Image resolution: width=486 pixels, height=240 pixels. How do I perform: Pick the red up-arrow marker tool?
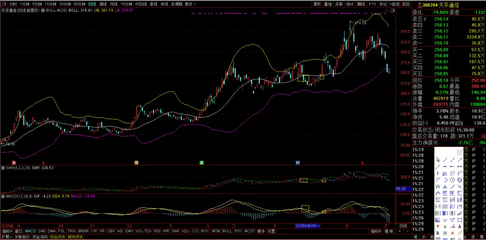(438, 227)
